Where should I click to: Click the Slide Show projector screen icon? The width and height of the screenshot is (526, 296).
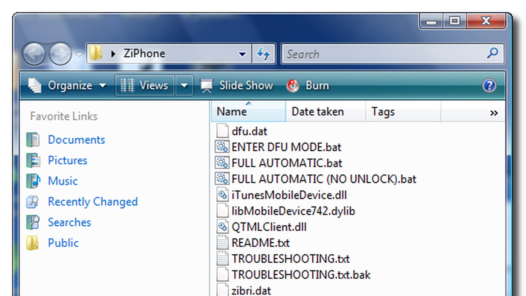[x=206, y=86]
